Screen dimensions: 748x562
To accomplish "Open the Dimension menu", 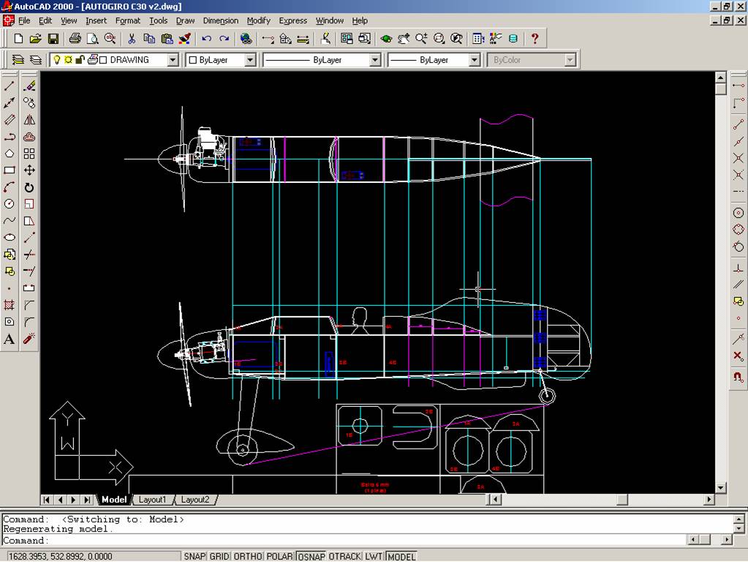I will [x=220, y=20].
